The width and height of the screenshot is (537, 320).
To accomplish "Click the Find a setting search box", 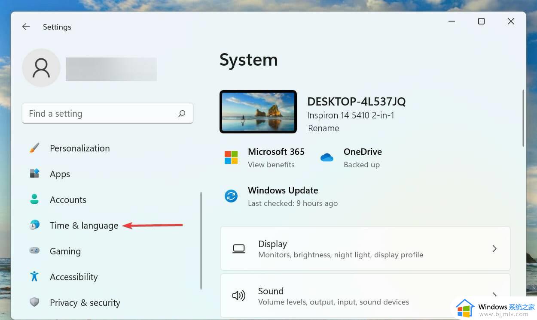I will pyautogui.click(x=107, y=114).
